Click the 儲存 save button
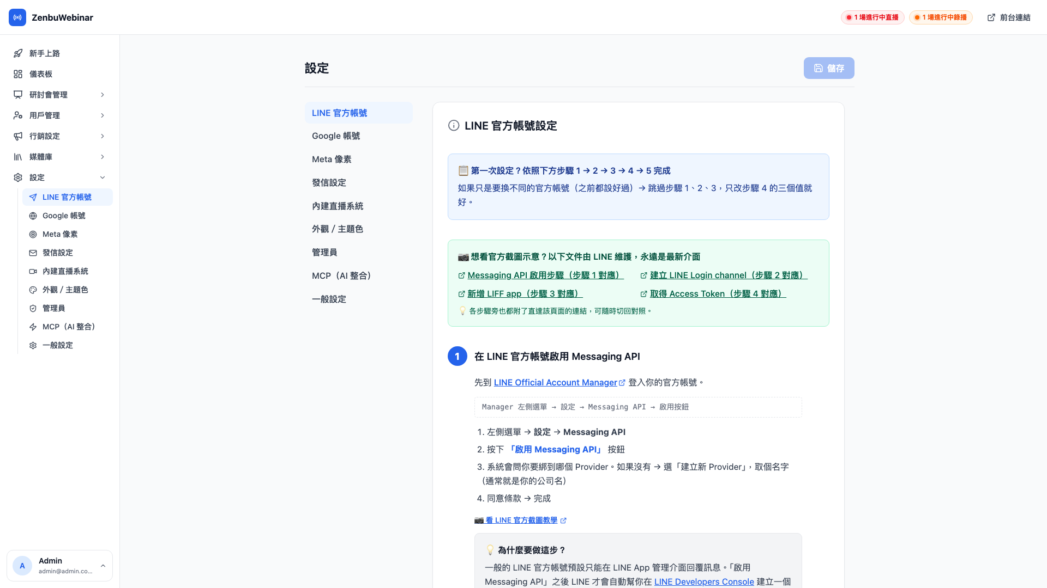Image resolution: width=1047 pixels, height=588 pixels. [x=829, y=68]
